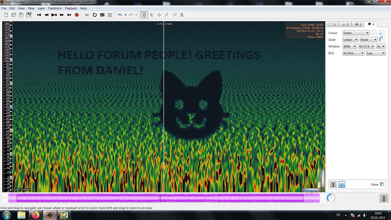Open the Transform menu
Image resolution: width=391 pixels, height=220 pixels.
(x=55, y=8)
